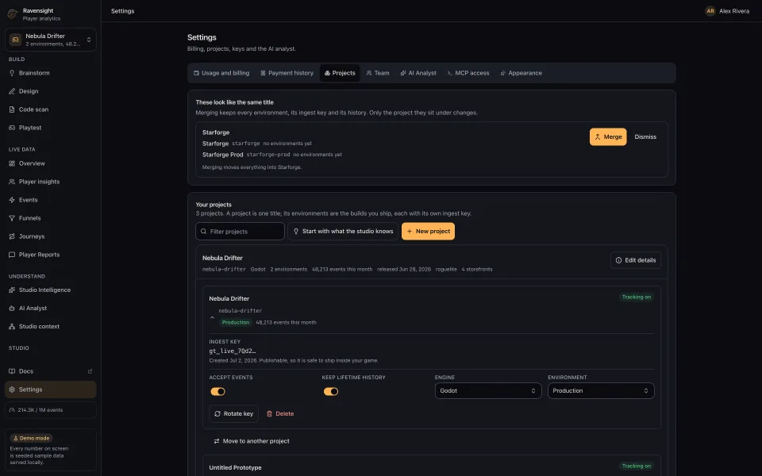The width and height of the screenshot is (762, 476).
Task: Switch to the Team tab
Action: click(378, 73)
